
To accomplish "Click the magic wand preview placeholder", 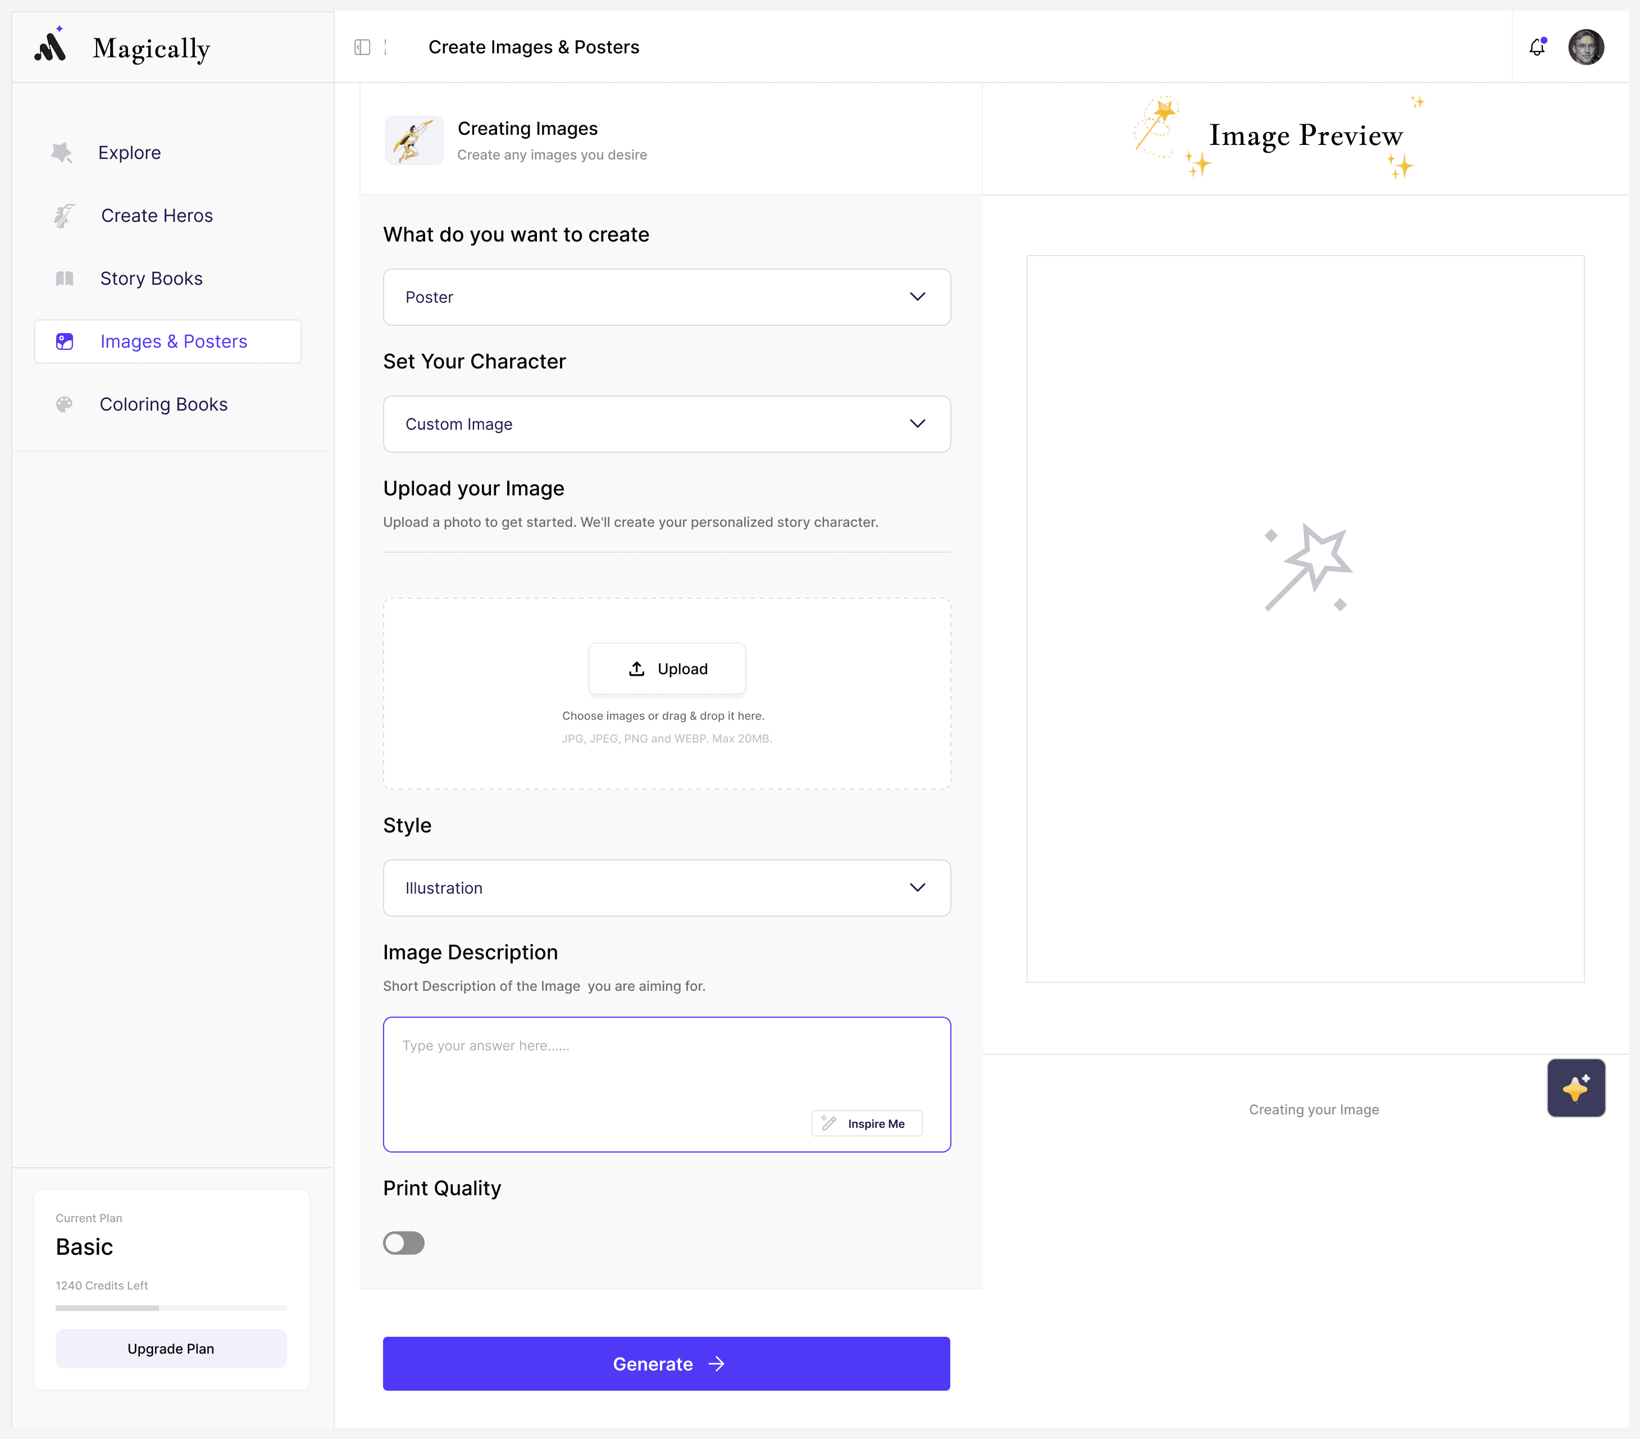I will 1307,567.
